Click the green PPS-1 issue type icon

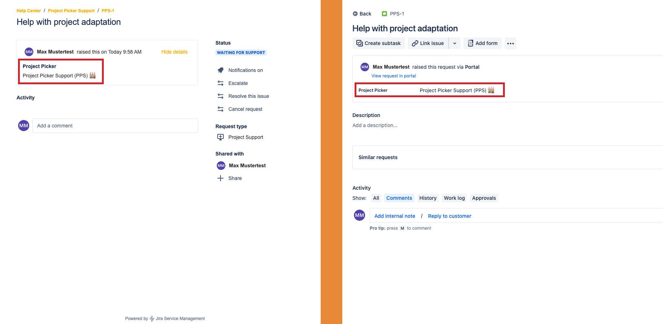[x=384, y=14]
